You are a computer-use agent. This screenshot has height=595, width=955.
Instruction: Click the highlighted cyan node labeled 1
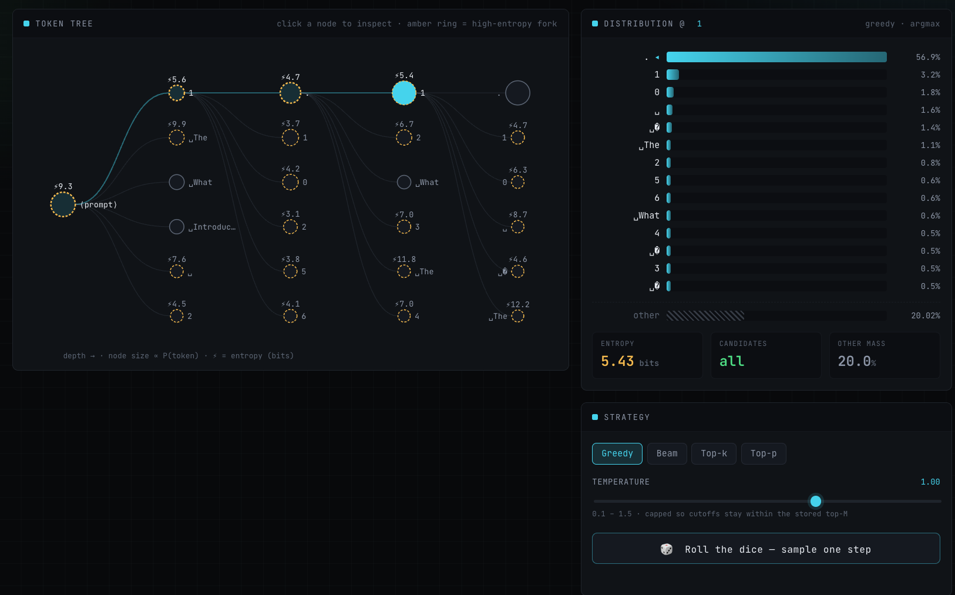click(x=404, y=93)
